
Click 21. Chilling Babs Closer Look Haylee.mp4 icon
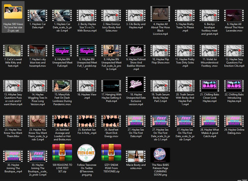209,86
